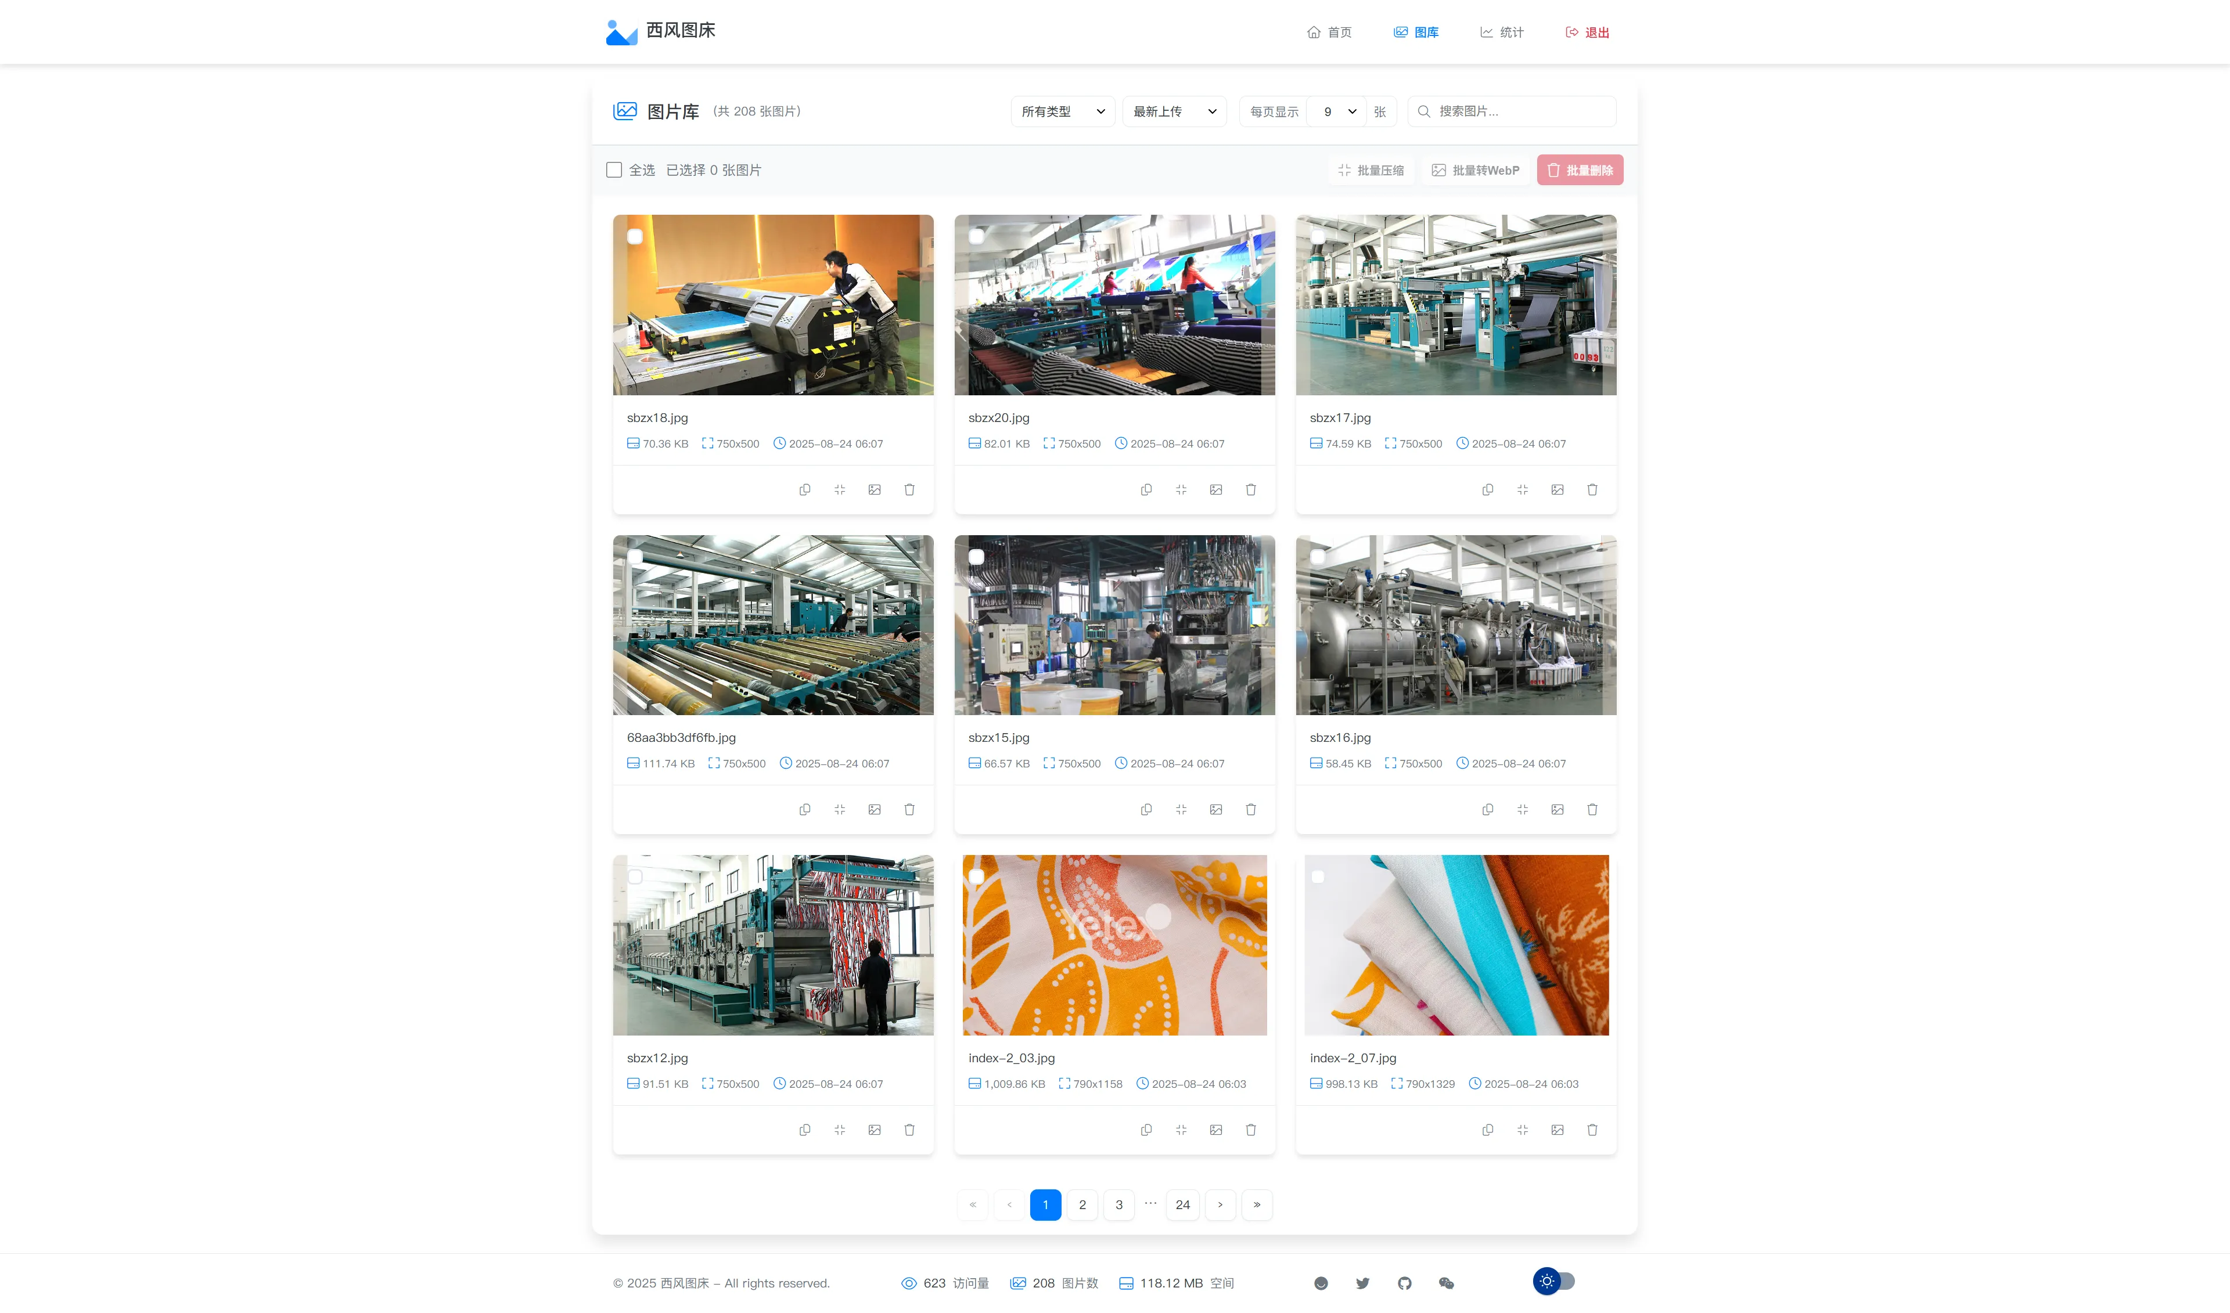The image size is (2230, 1313).
Task: Click compress icon under sbzx20.jpg
Action: 1181,489
